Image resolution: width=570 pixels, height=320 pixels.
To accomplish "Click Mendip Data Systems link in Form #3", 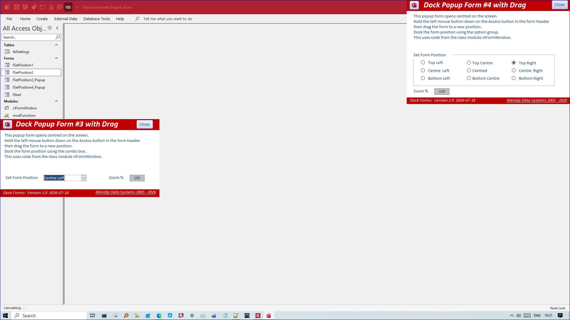I will (x=126, y=192).
